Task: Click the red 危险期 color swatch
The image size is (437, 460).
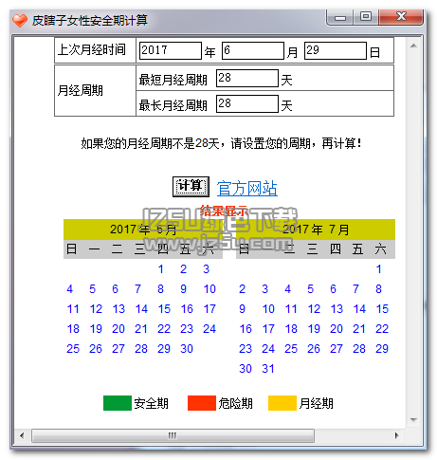Action: (202, 403)
